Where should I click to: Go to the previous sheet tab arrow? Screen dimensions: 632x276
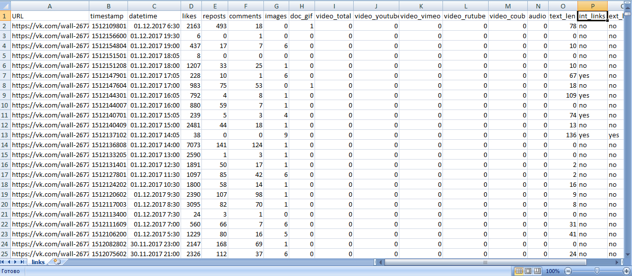tap(10, 262)
